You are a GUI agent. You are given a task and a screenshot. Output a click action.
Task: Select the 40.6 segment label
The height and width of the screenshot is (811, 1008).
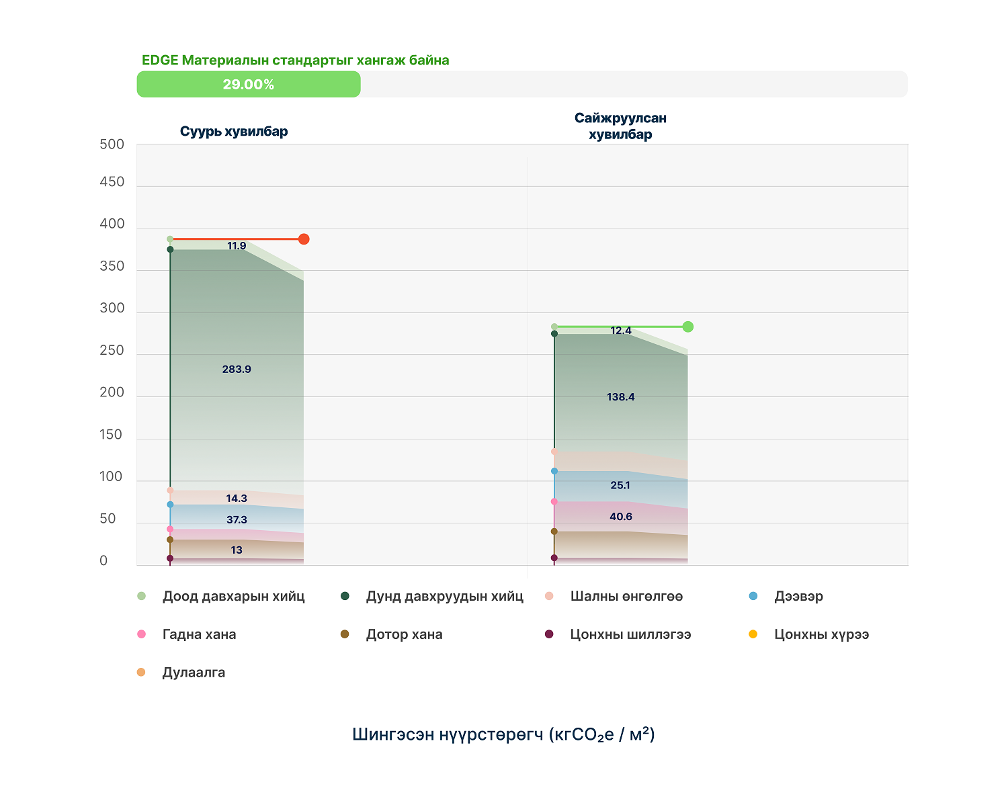(x=621, y=517)
